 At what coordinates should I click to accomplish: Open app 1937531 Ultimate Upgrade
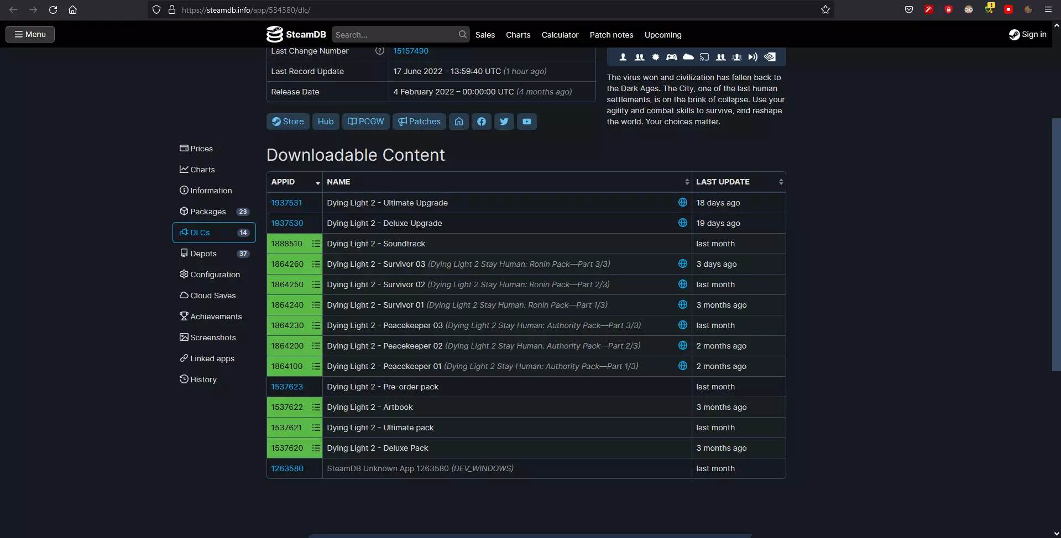tap(286, 203)
